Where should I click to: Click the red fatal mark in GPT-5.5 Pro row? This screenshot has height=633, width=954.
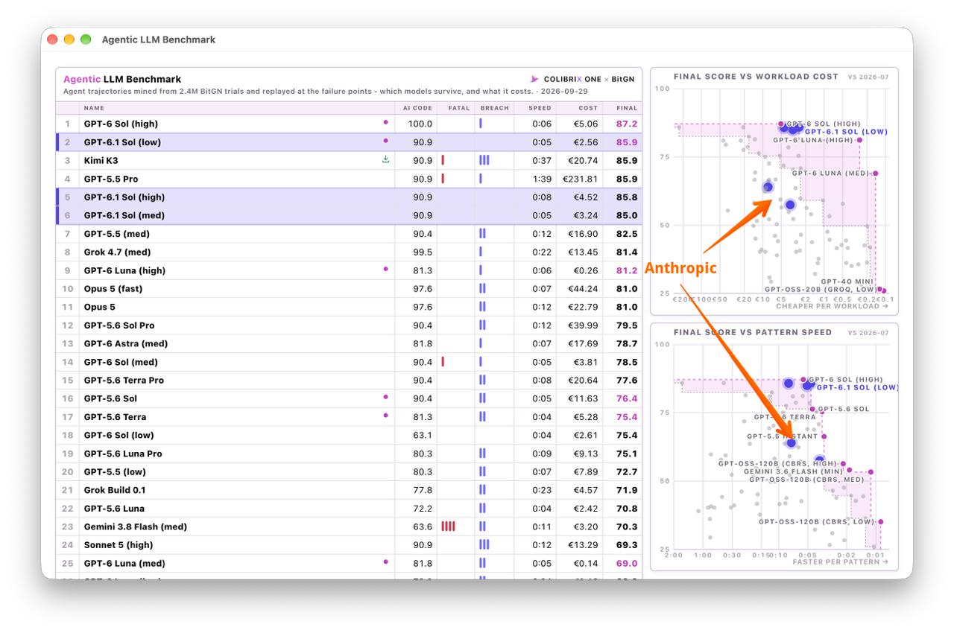point(443,179)
